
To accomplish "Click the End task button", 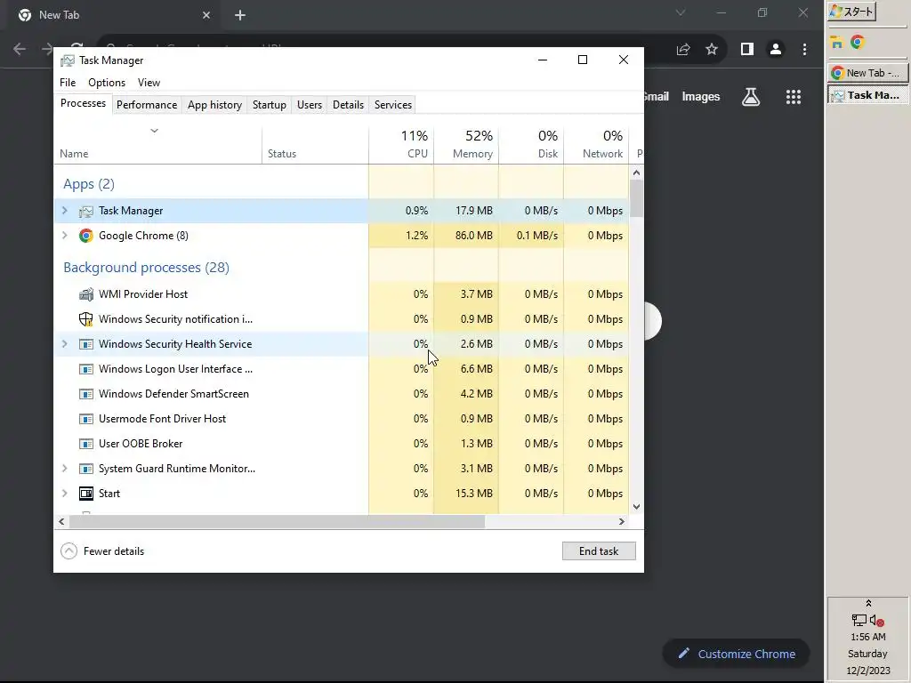I will [x=599, y=551].
